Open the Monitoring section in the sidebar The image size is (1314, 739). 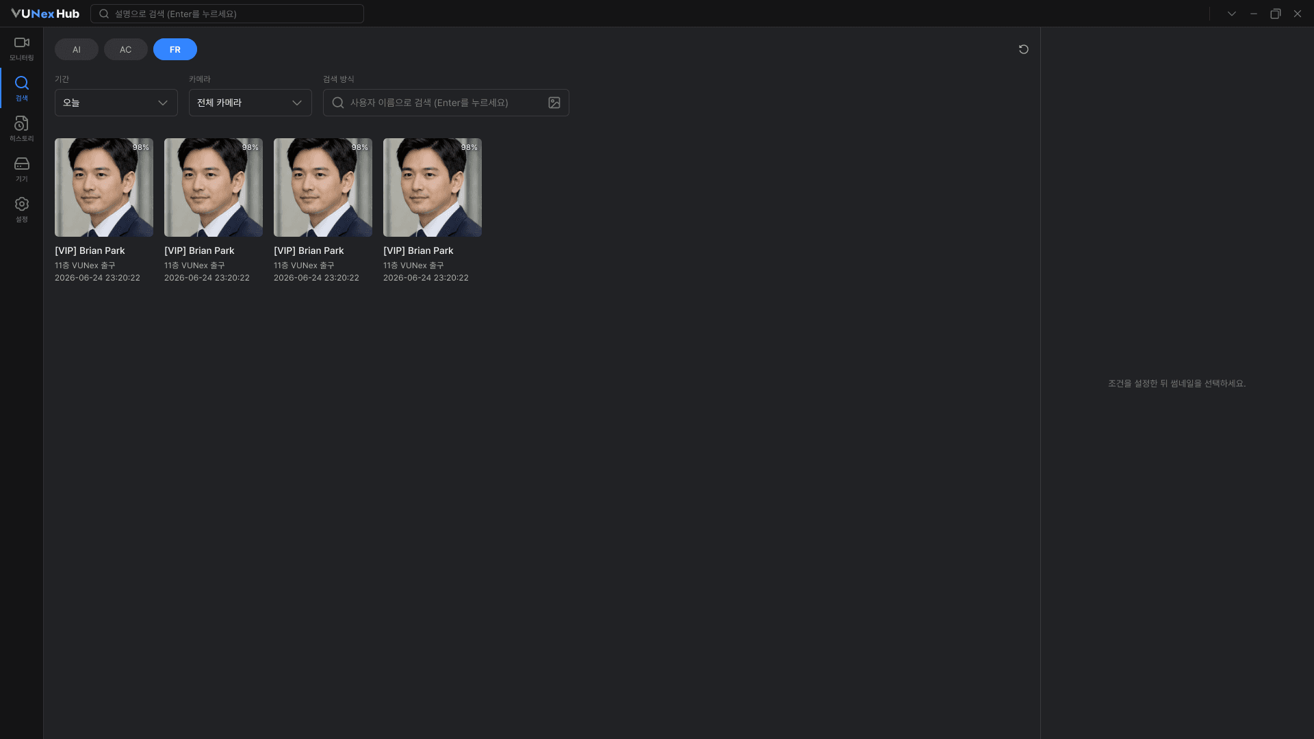(21, 49)
